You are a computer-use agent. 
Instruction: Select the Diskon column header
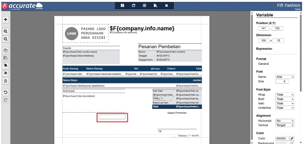coord(171,69)
